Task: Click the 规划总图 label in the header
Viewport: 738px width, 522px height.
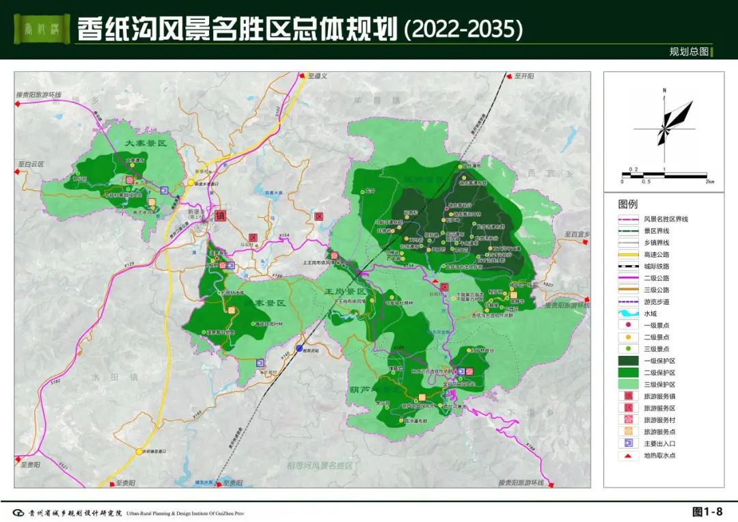Action: 688,52
